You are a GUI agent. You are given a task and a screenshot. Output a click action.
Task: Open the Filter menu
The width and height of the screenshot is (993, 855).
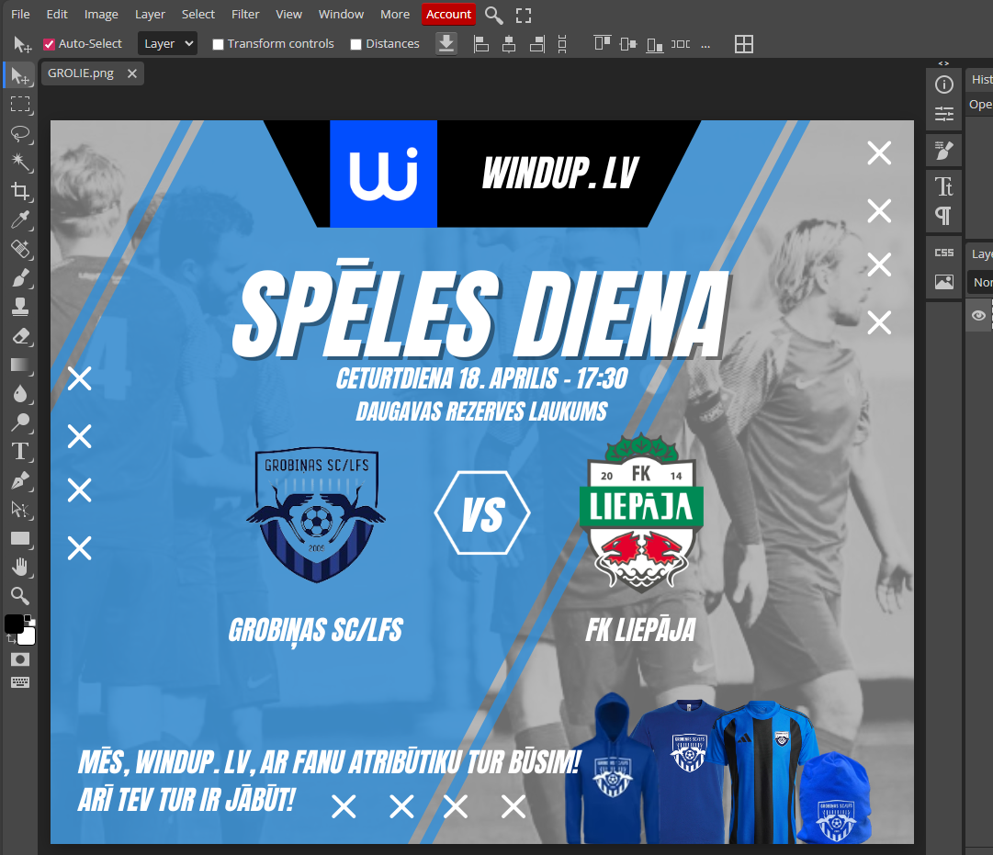[245, 14]
